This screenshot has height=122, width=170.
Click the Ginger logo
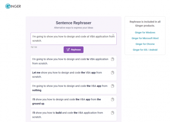(x=13, y=6)
